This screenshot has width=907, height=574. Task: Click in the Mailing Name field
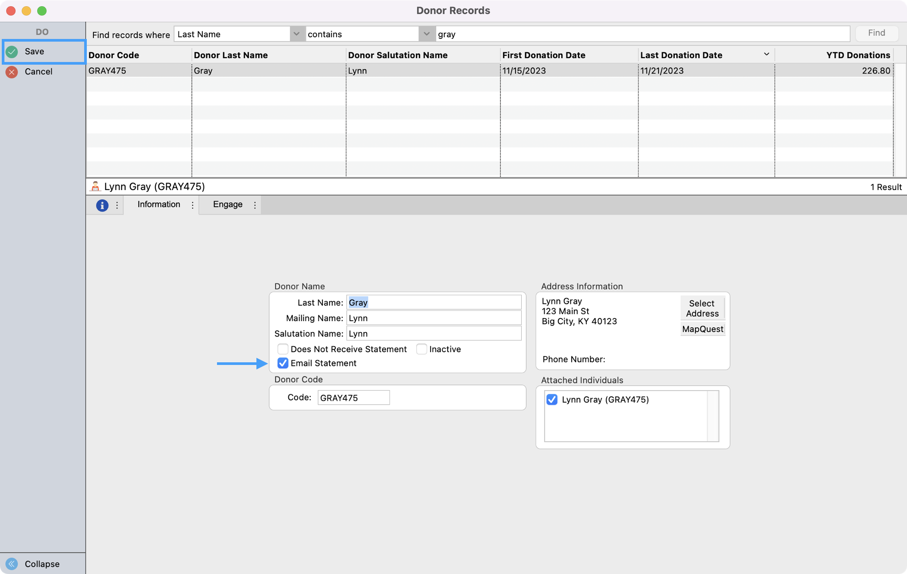point(433,318)
